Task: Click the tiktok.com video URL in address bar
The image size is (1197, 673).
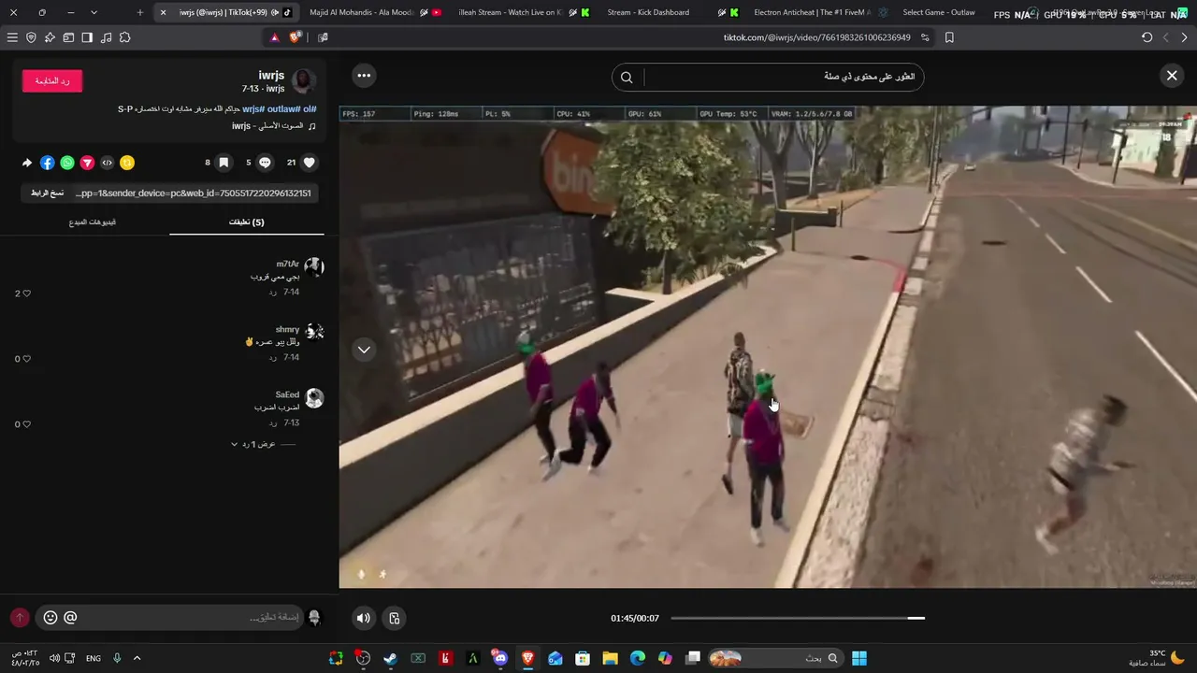Action: click(817, 37)
